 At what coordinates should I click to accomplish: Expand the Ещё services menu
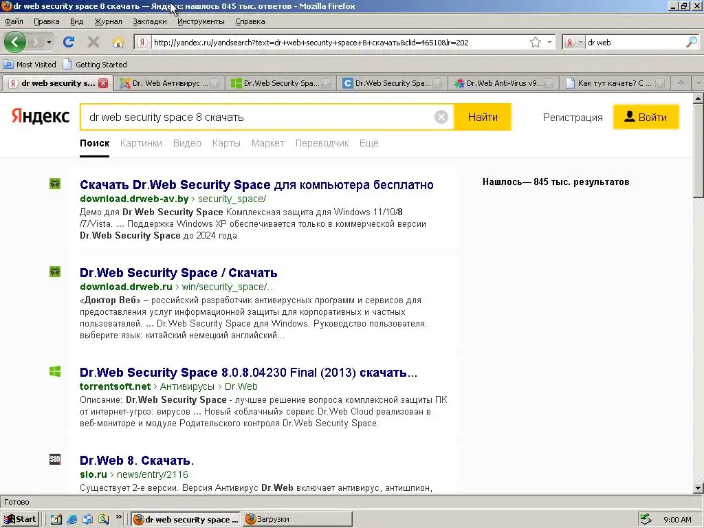click(x=369, y=143)
